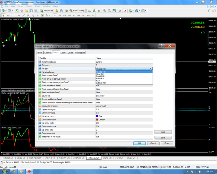Select the vertical line drawing tool
Image resolution: width=217 pixels, height=174 pixels.
tap(14, 15)
